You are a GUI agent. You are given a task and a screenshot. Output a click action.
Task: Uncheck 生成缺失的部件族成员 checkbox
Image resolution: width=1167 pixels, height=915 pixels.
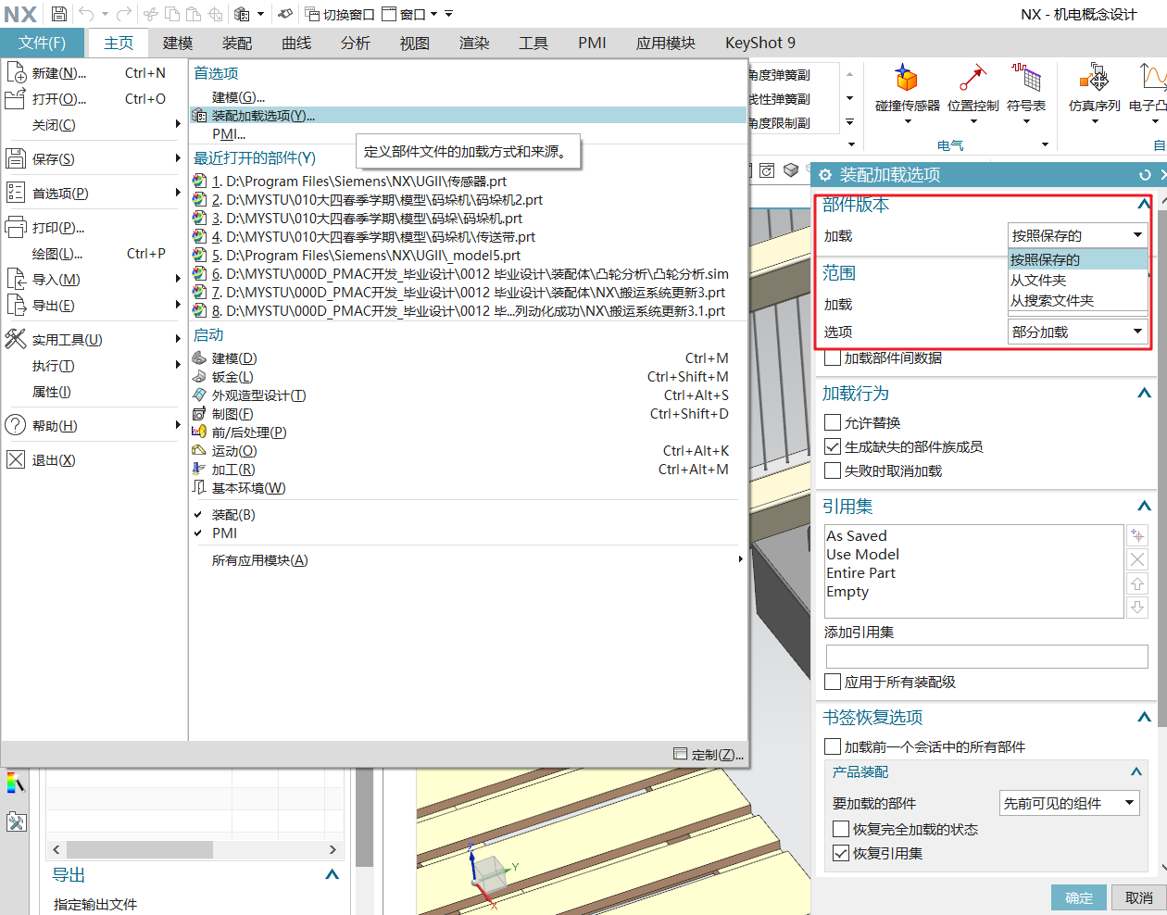pyautogui.click(x=833, y=446)
